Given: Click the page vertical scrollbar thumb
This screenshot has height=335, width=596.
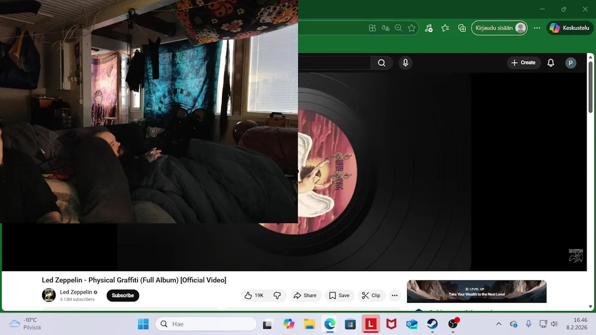Looking at the screenshot, I should (591, 87).
